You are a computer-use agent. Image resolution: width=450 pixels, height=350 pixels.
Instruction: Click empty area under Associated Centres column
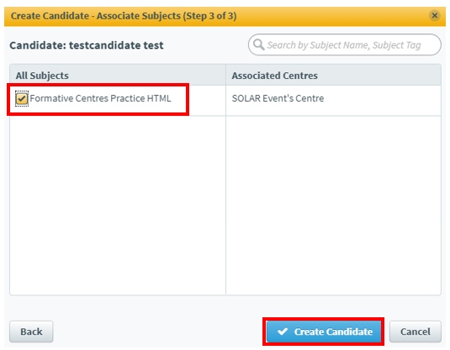333,205
